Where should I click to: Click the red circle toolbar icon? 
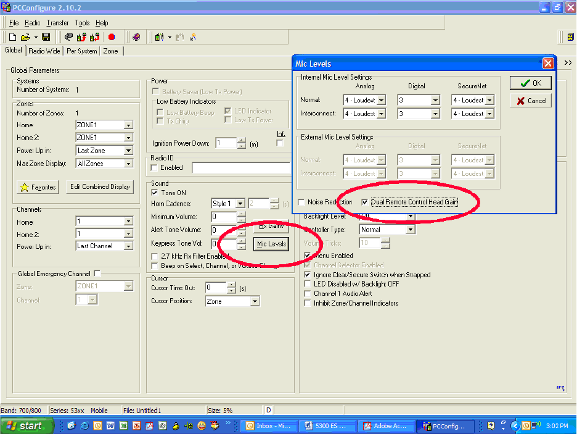(112, 37)
